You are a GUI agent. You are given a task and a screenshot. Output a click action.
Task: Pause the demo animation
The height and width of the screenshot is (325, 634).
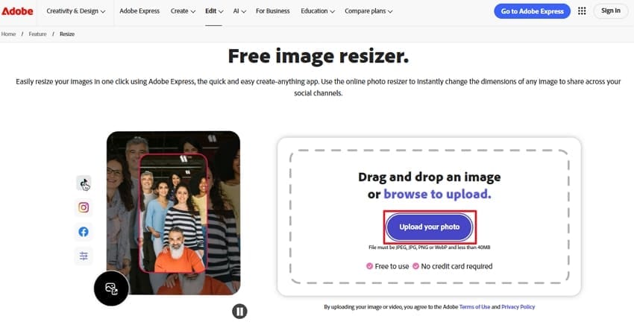tap(239, 312)
